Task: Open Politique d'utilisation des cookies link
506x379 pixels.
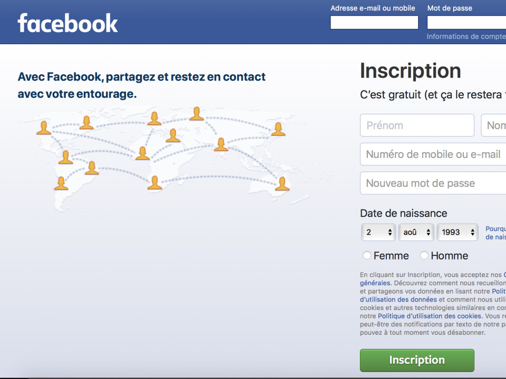Action: [x=430, y=316]
